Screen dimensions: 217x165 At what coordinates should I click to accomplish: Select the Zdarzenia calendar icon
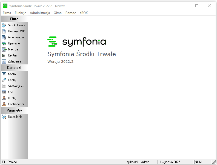[x=4, y=61]
